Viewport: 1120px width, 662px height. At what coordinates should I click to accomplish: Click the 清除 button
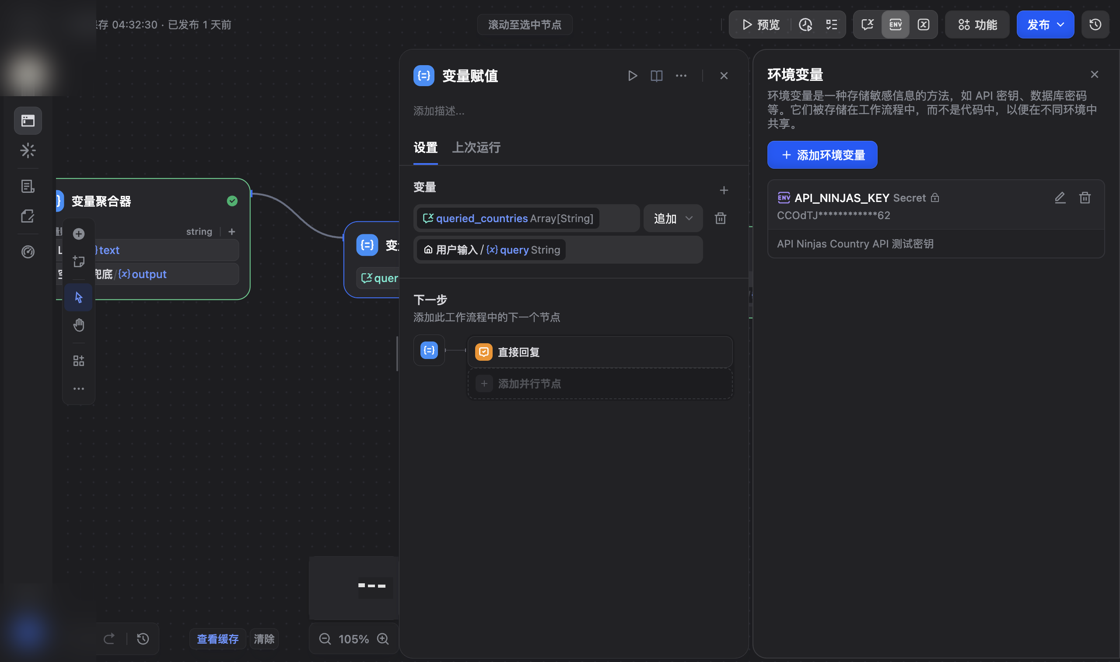264,639
